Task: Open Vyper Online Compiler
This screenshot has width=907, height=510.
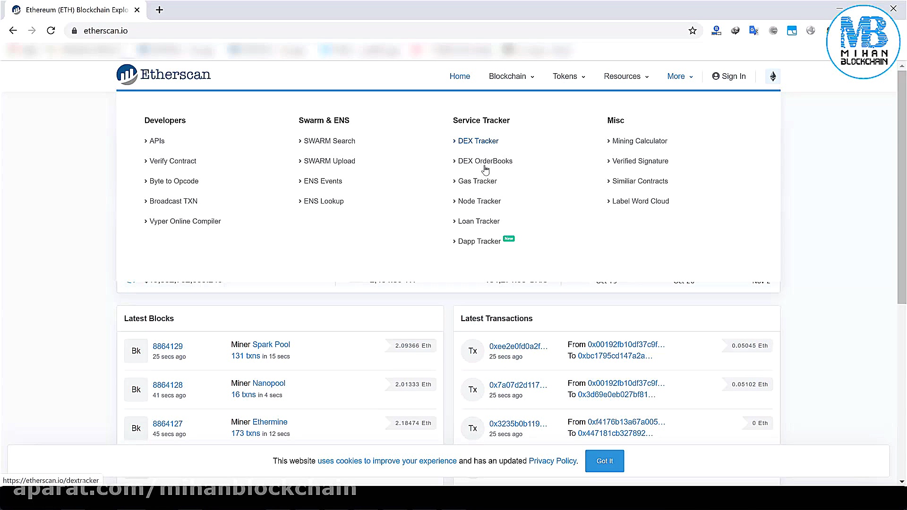Action: (185, 221)
